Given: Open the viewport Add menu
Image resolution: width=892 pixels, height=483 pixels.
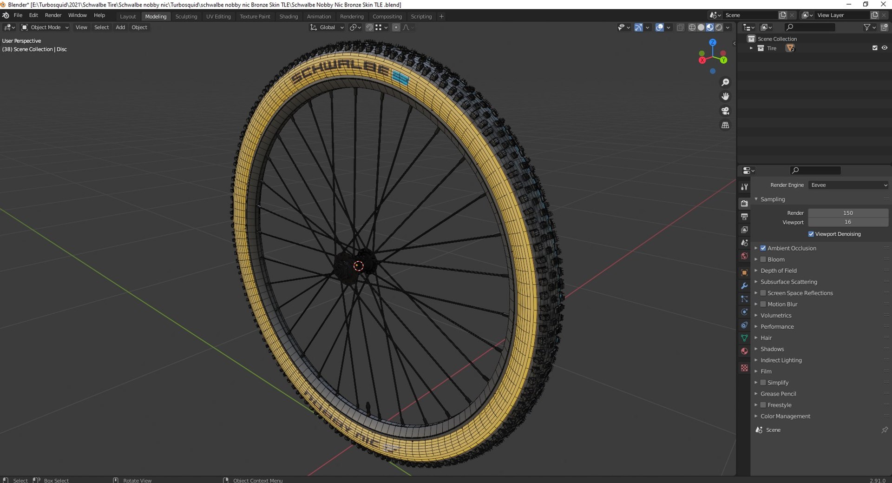Looking at the screenshot, I should pyautogui.click(x=120, y=27).
